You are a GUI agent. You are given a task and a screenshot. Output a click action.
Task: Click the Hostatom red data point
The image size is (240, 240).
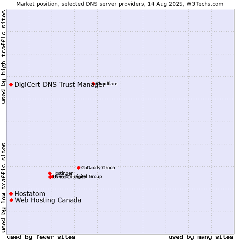point(11,194)
